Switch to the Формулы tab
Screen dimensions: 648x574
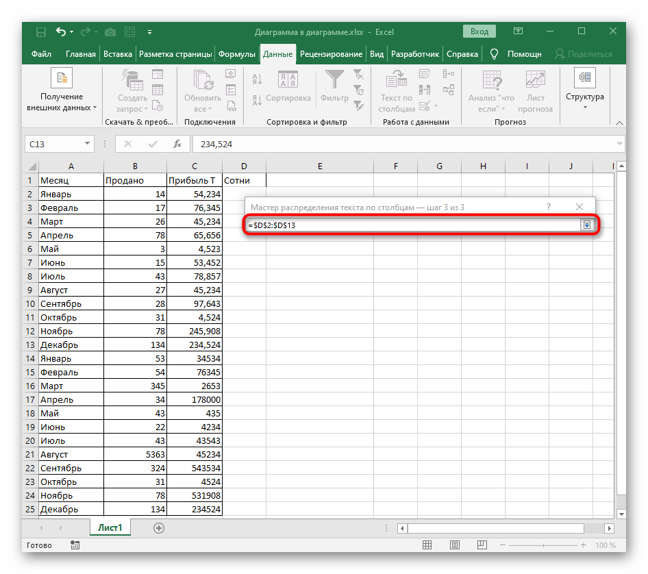click(237, 54)
